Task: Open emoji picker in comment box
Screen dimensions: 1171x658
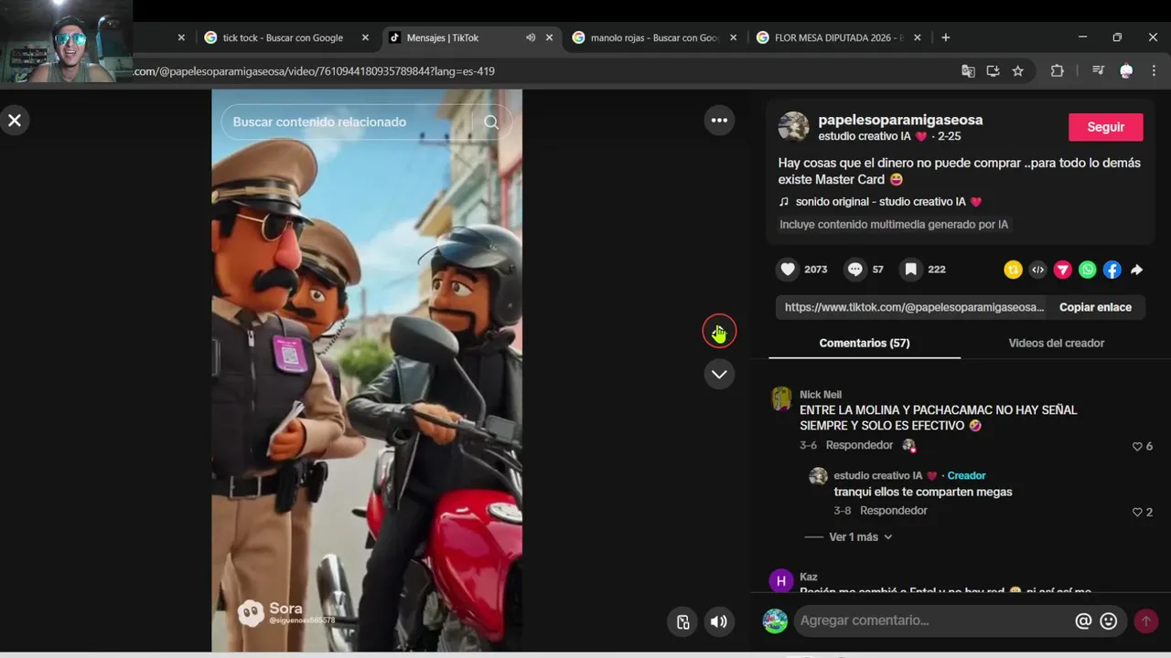Action: (x=1109, y=621)
